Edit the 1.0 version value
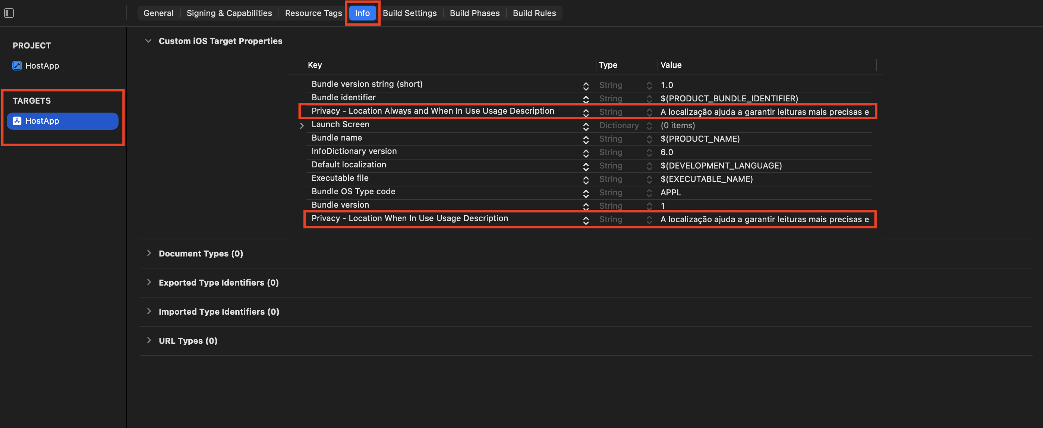Screen dimensions: 1043x428 pyautogui.click(x=667, y=85)
